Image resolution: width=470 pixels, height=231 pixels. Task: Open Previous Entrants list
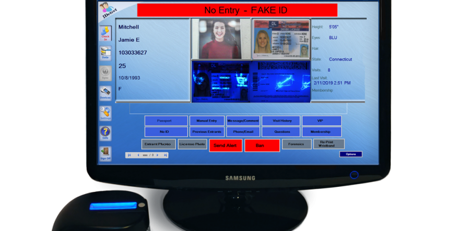(x=207, y=132)
